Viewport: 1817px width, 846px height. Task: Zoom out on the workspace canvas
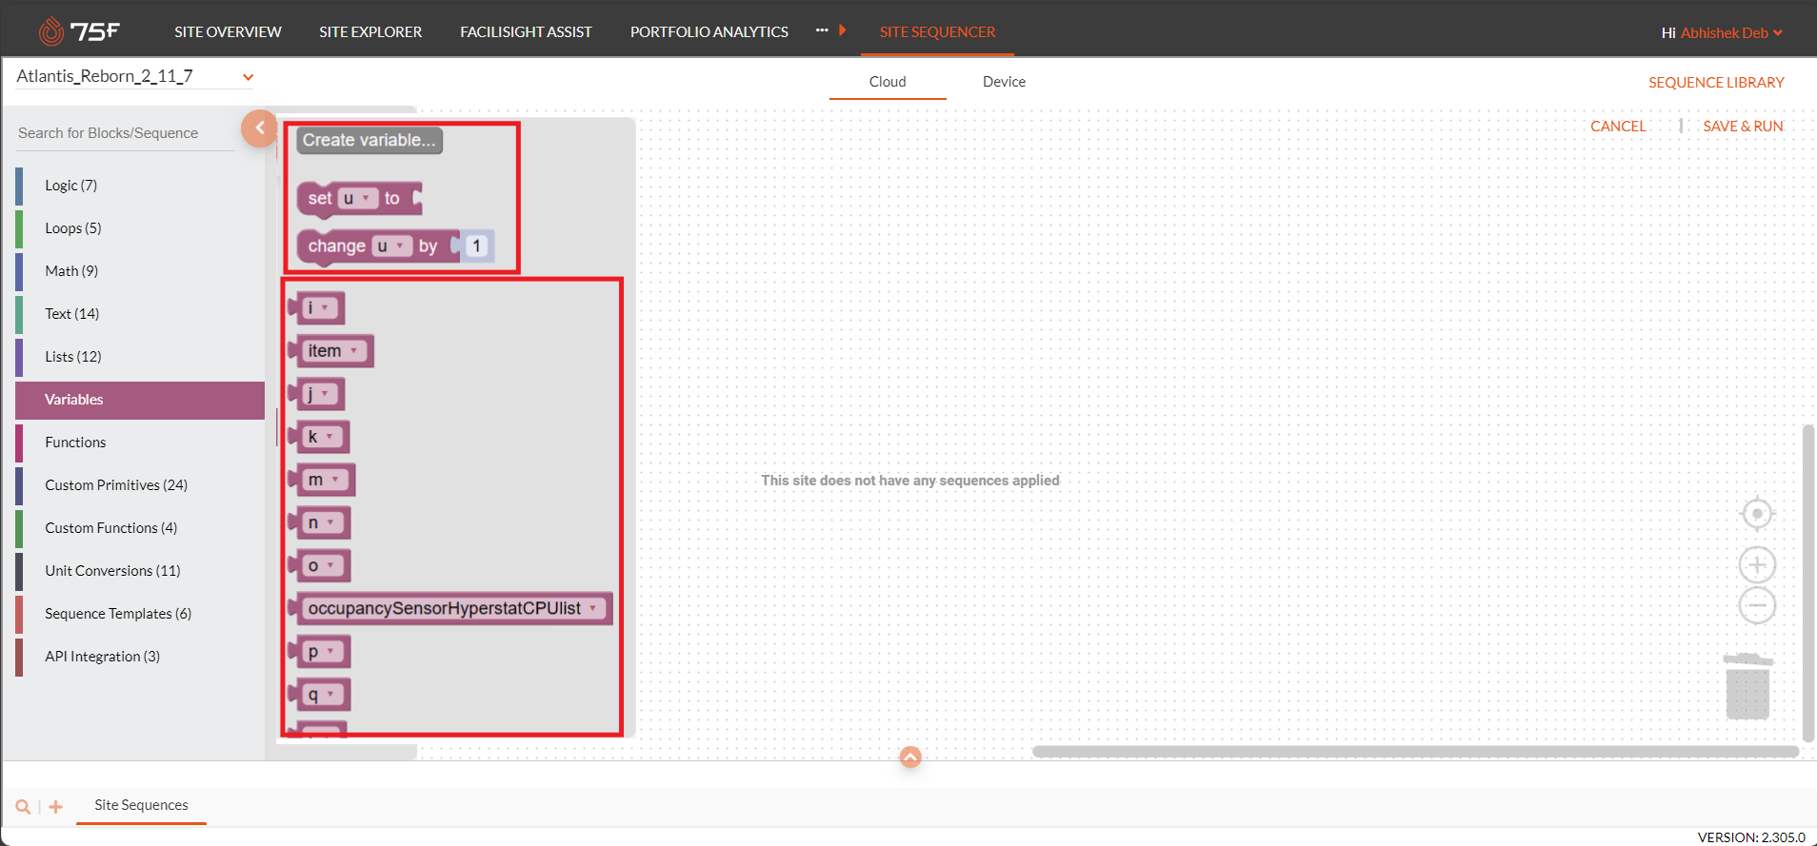[x=1757, y=605]
